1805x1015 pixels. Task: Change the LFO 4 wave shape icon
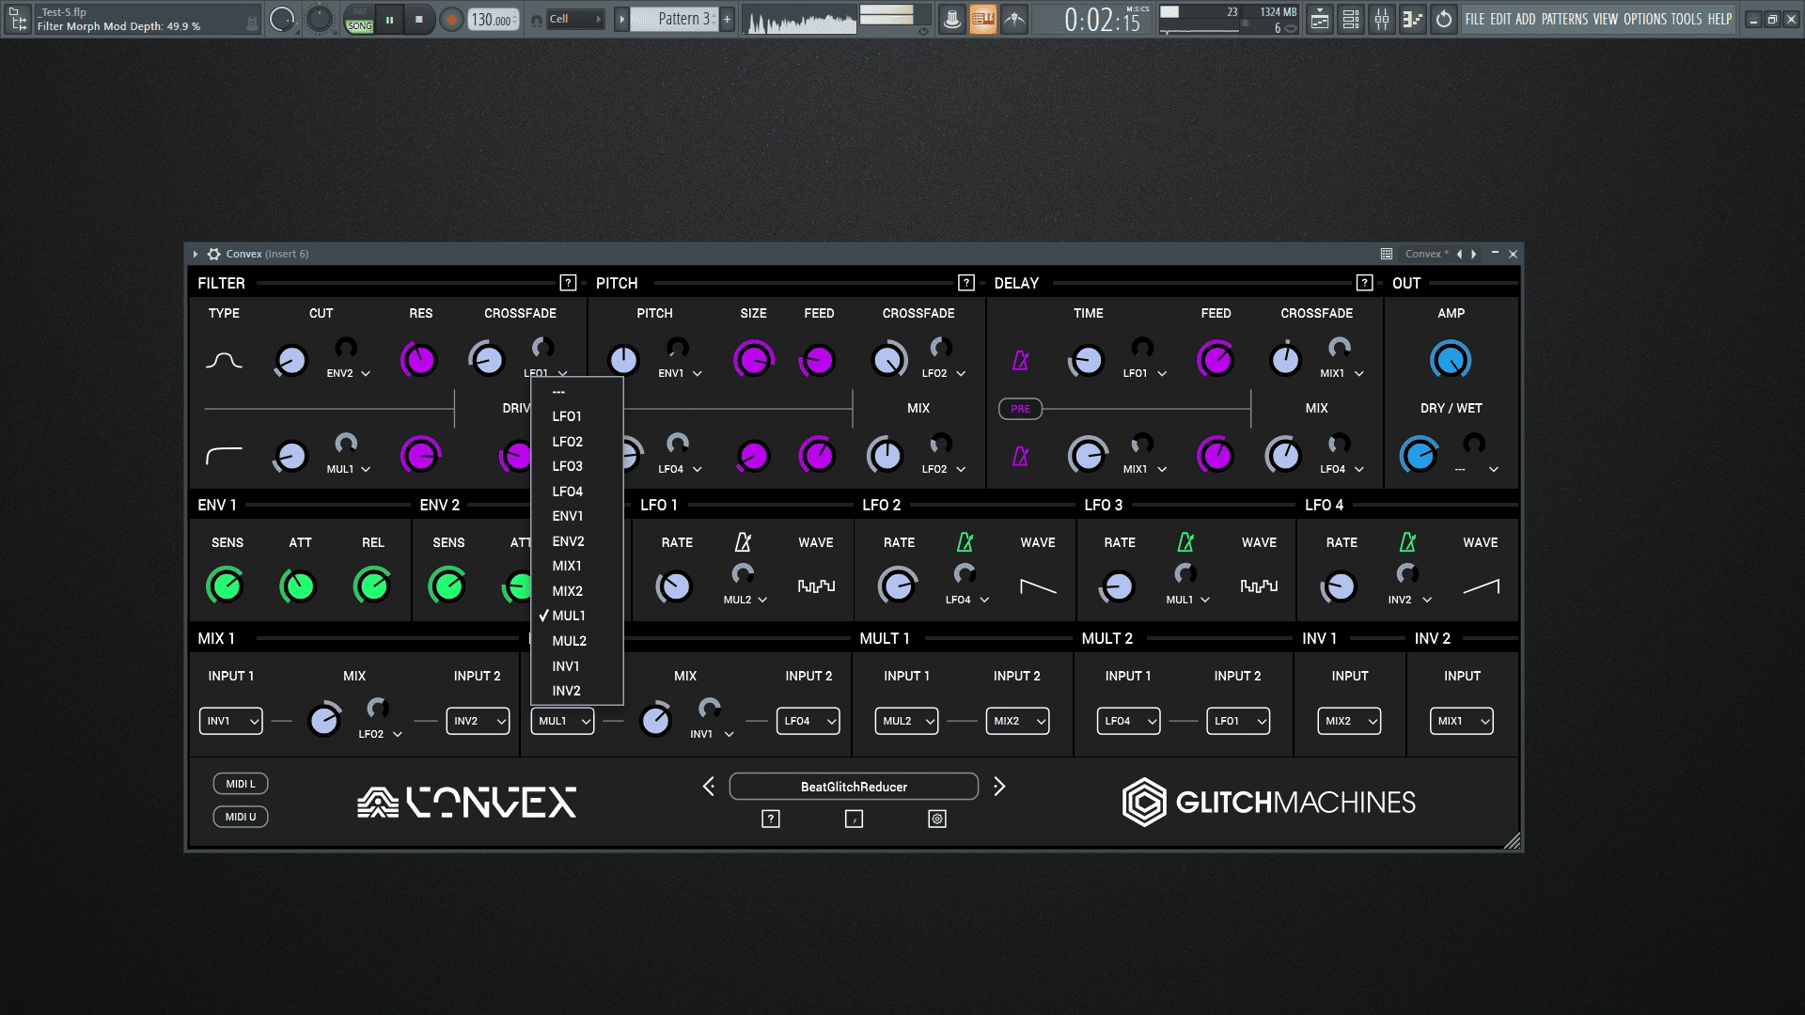pos(1481,586)
